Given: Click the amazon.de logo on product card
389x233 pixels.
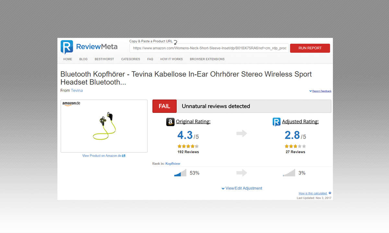Looking at the screenshot, I should pos(71,104).
